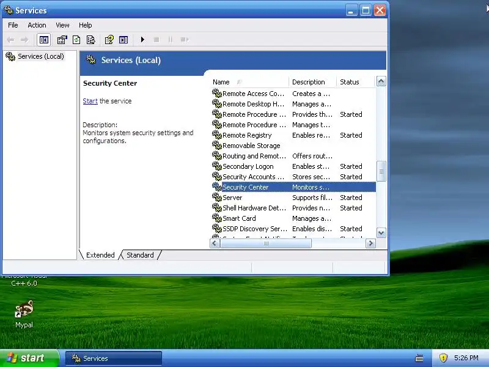
Task: Click Services window title bar icon
Action: (9, 10)
